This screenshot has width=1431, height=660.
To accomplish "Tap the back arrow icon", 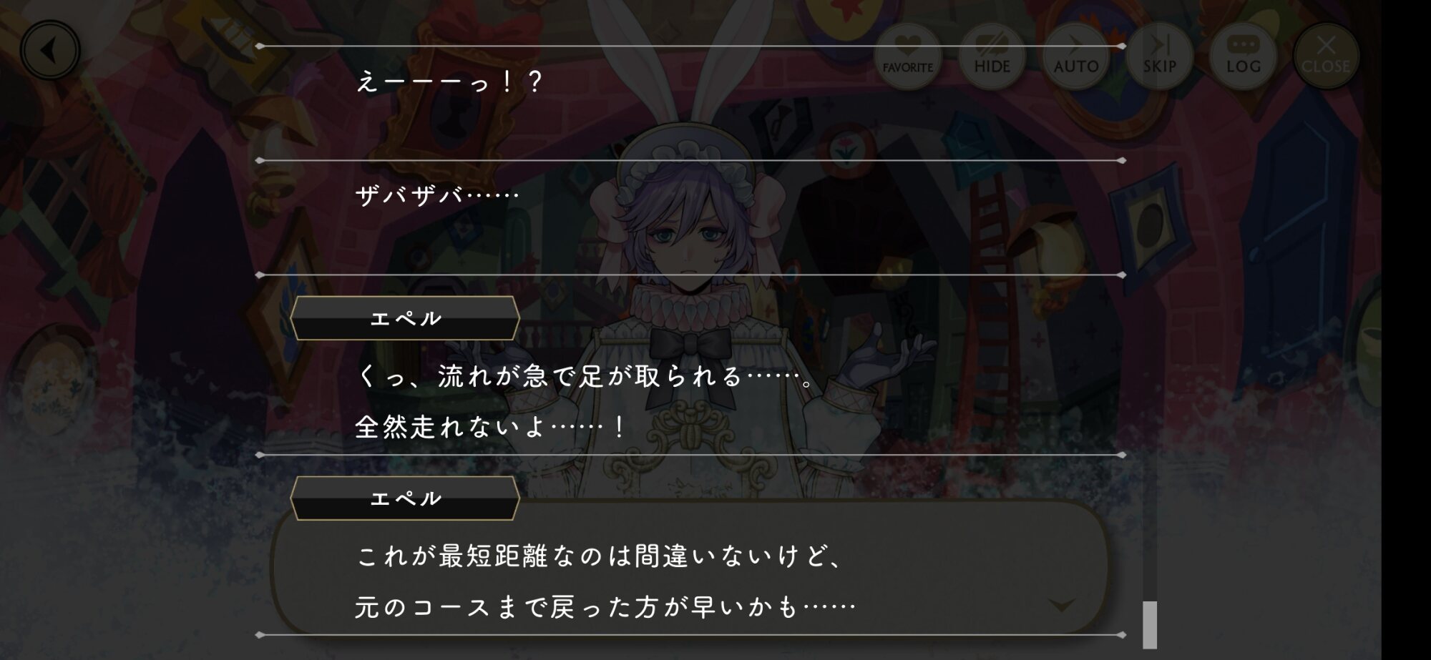I will pyautogui.click(x=49, y=50).
